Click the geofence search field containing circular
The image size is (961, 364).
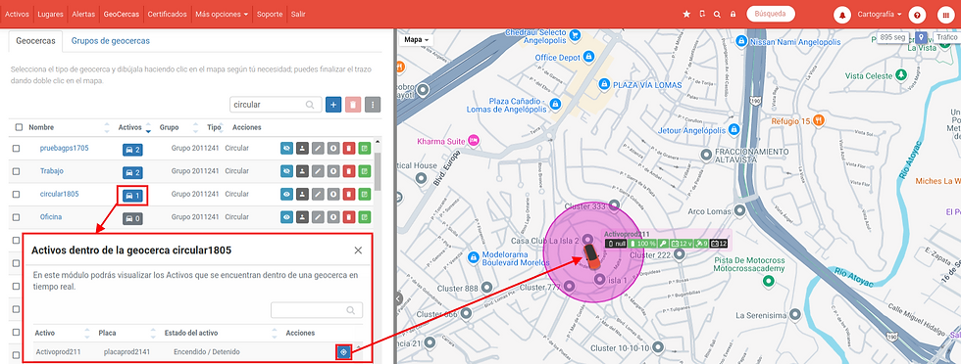(276, 105)
